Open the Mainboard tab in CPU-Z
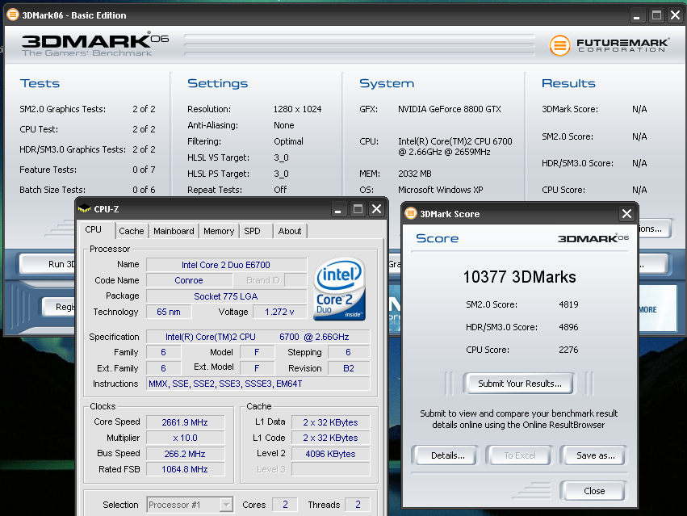 point(174,231)
